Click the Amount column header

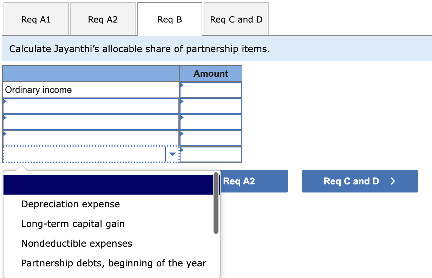[x=210, y=74]
